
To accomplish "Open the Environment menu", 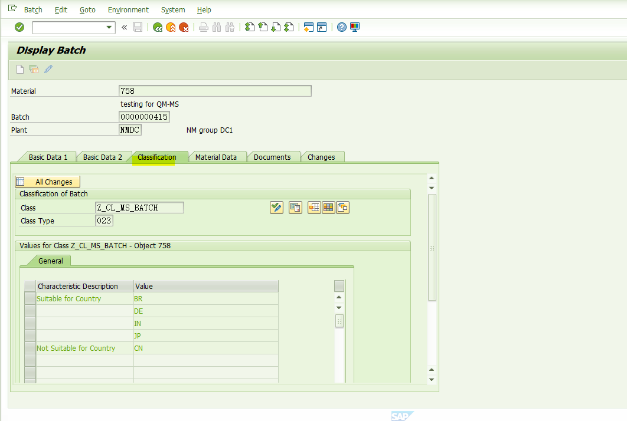I will tap(128, 9).
